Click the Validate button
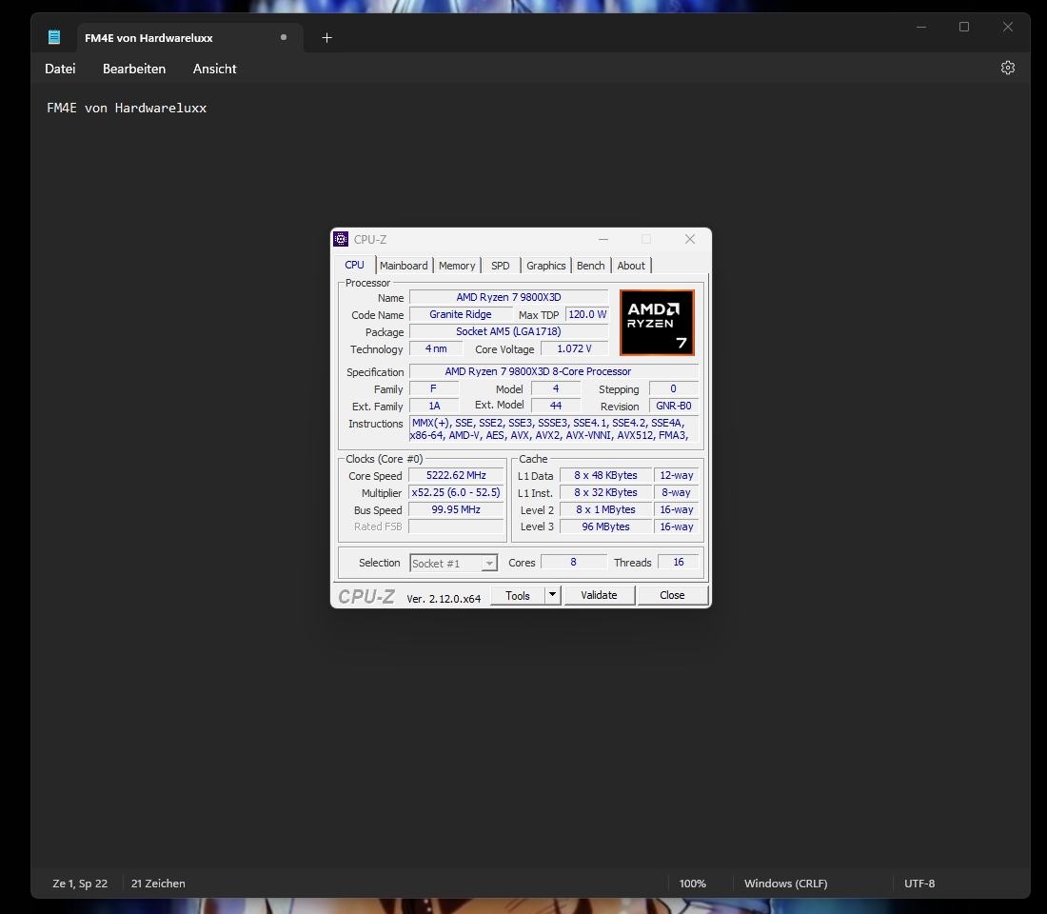Image resolution: width=1047 pixels, height=914 pixels. tap(599, 595)
